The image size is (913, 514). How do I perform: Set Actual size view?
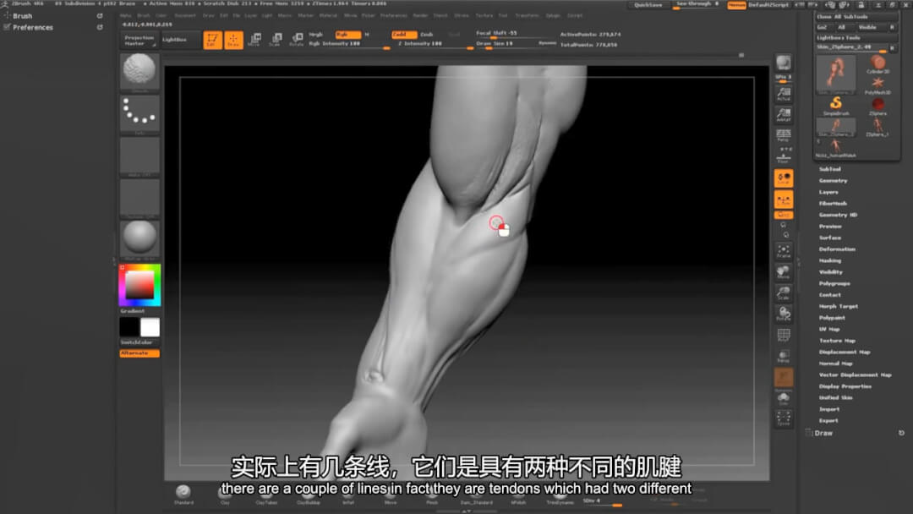coord(783,94)
